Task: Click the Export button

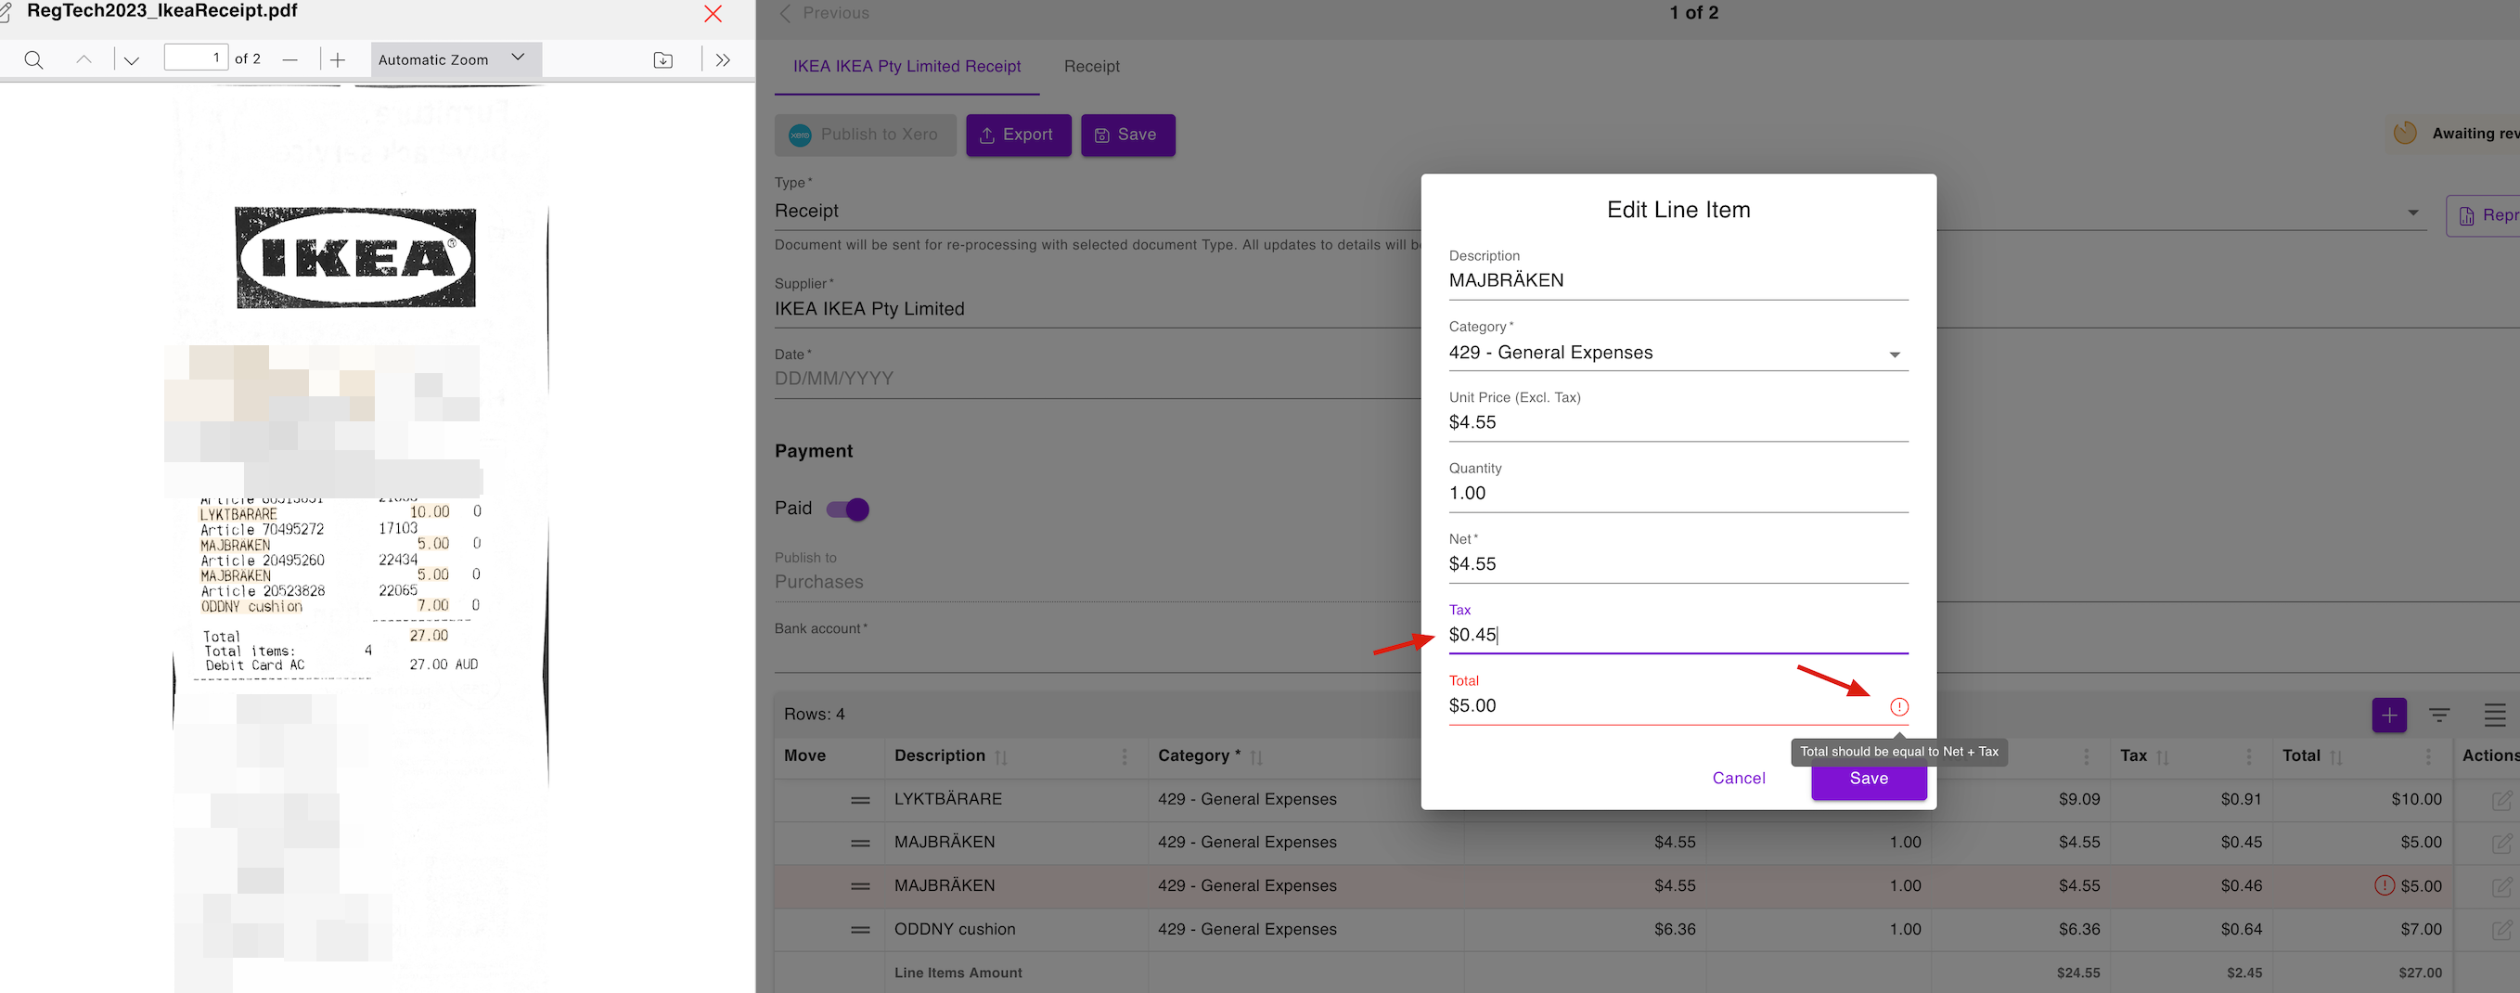Action: pyautogui.click(x=1019, y=135)
